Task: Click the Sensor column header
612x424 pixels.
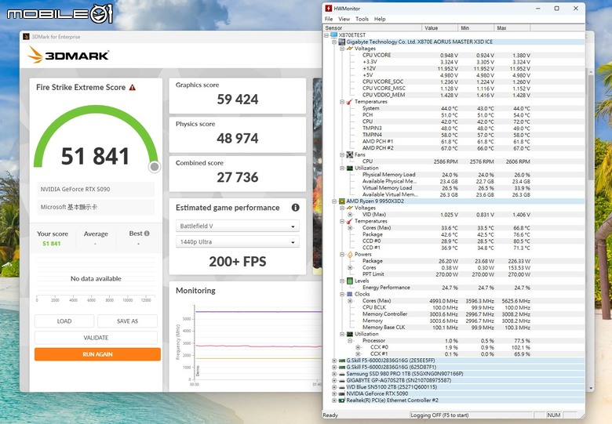Action: 373,28
